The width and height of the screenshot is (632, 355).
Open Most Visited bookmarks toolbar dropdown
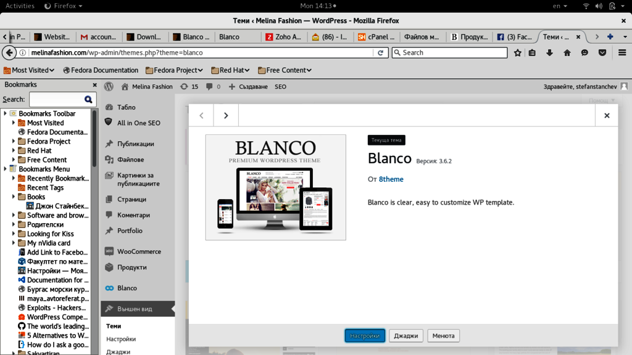click(29, 70)
